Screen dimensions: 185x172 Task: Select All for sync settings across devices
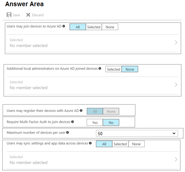point(104,144)
